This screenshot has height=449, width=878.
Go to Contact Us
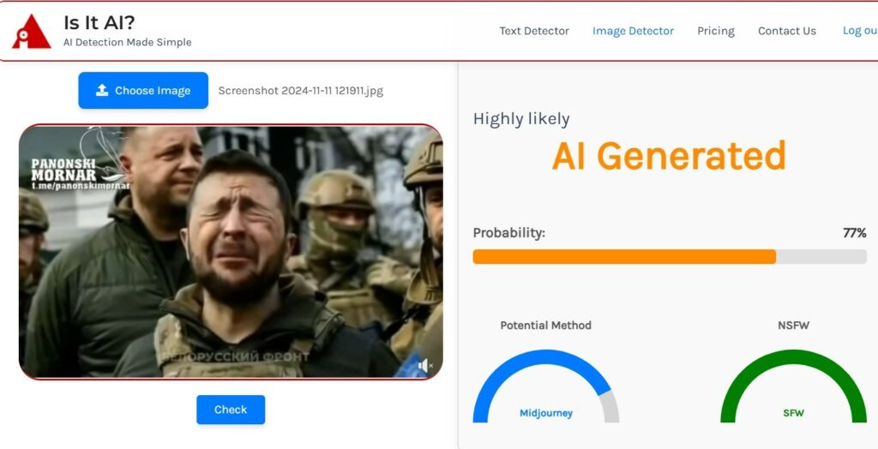click(x=787, y=32)
